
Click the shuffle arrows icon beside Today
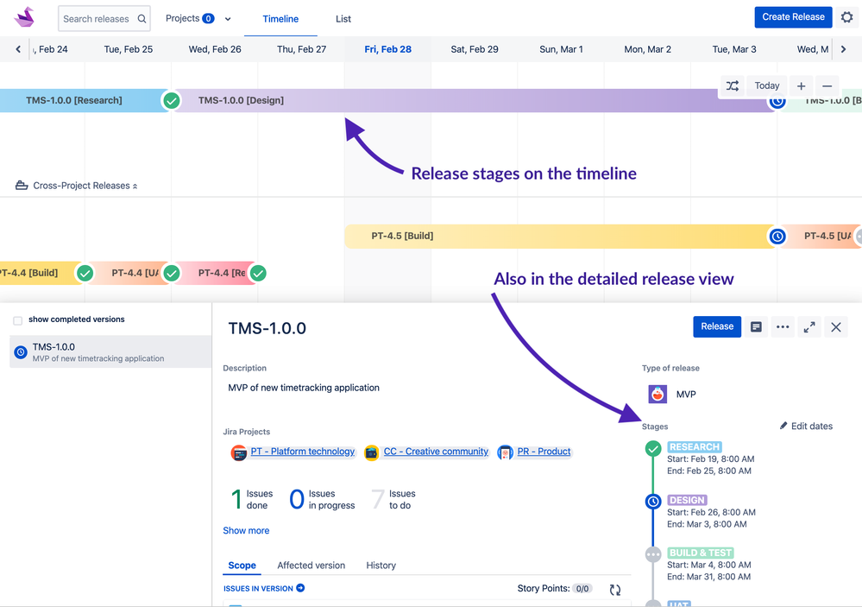(x=733, y=85)
